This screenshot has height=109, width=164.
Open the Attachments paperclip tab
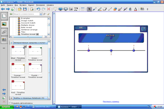4,32
